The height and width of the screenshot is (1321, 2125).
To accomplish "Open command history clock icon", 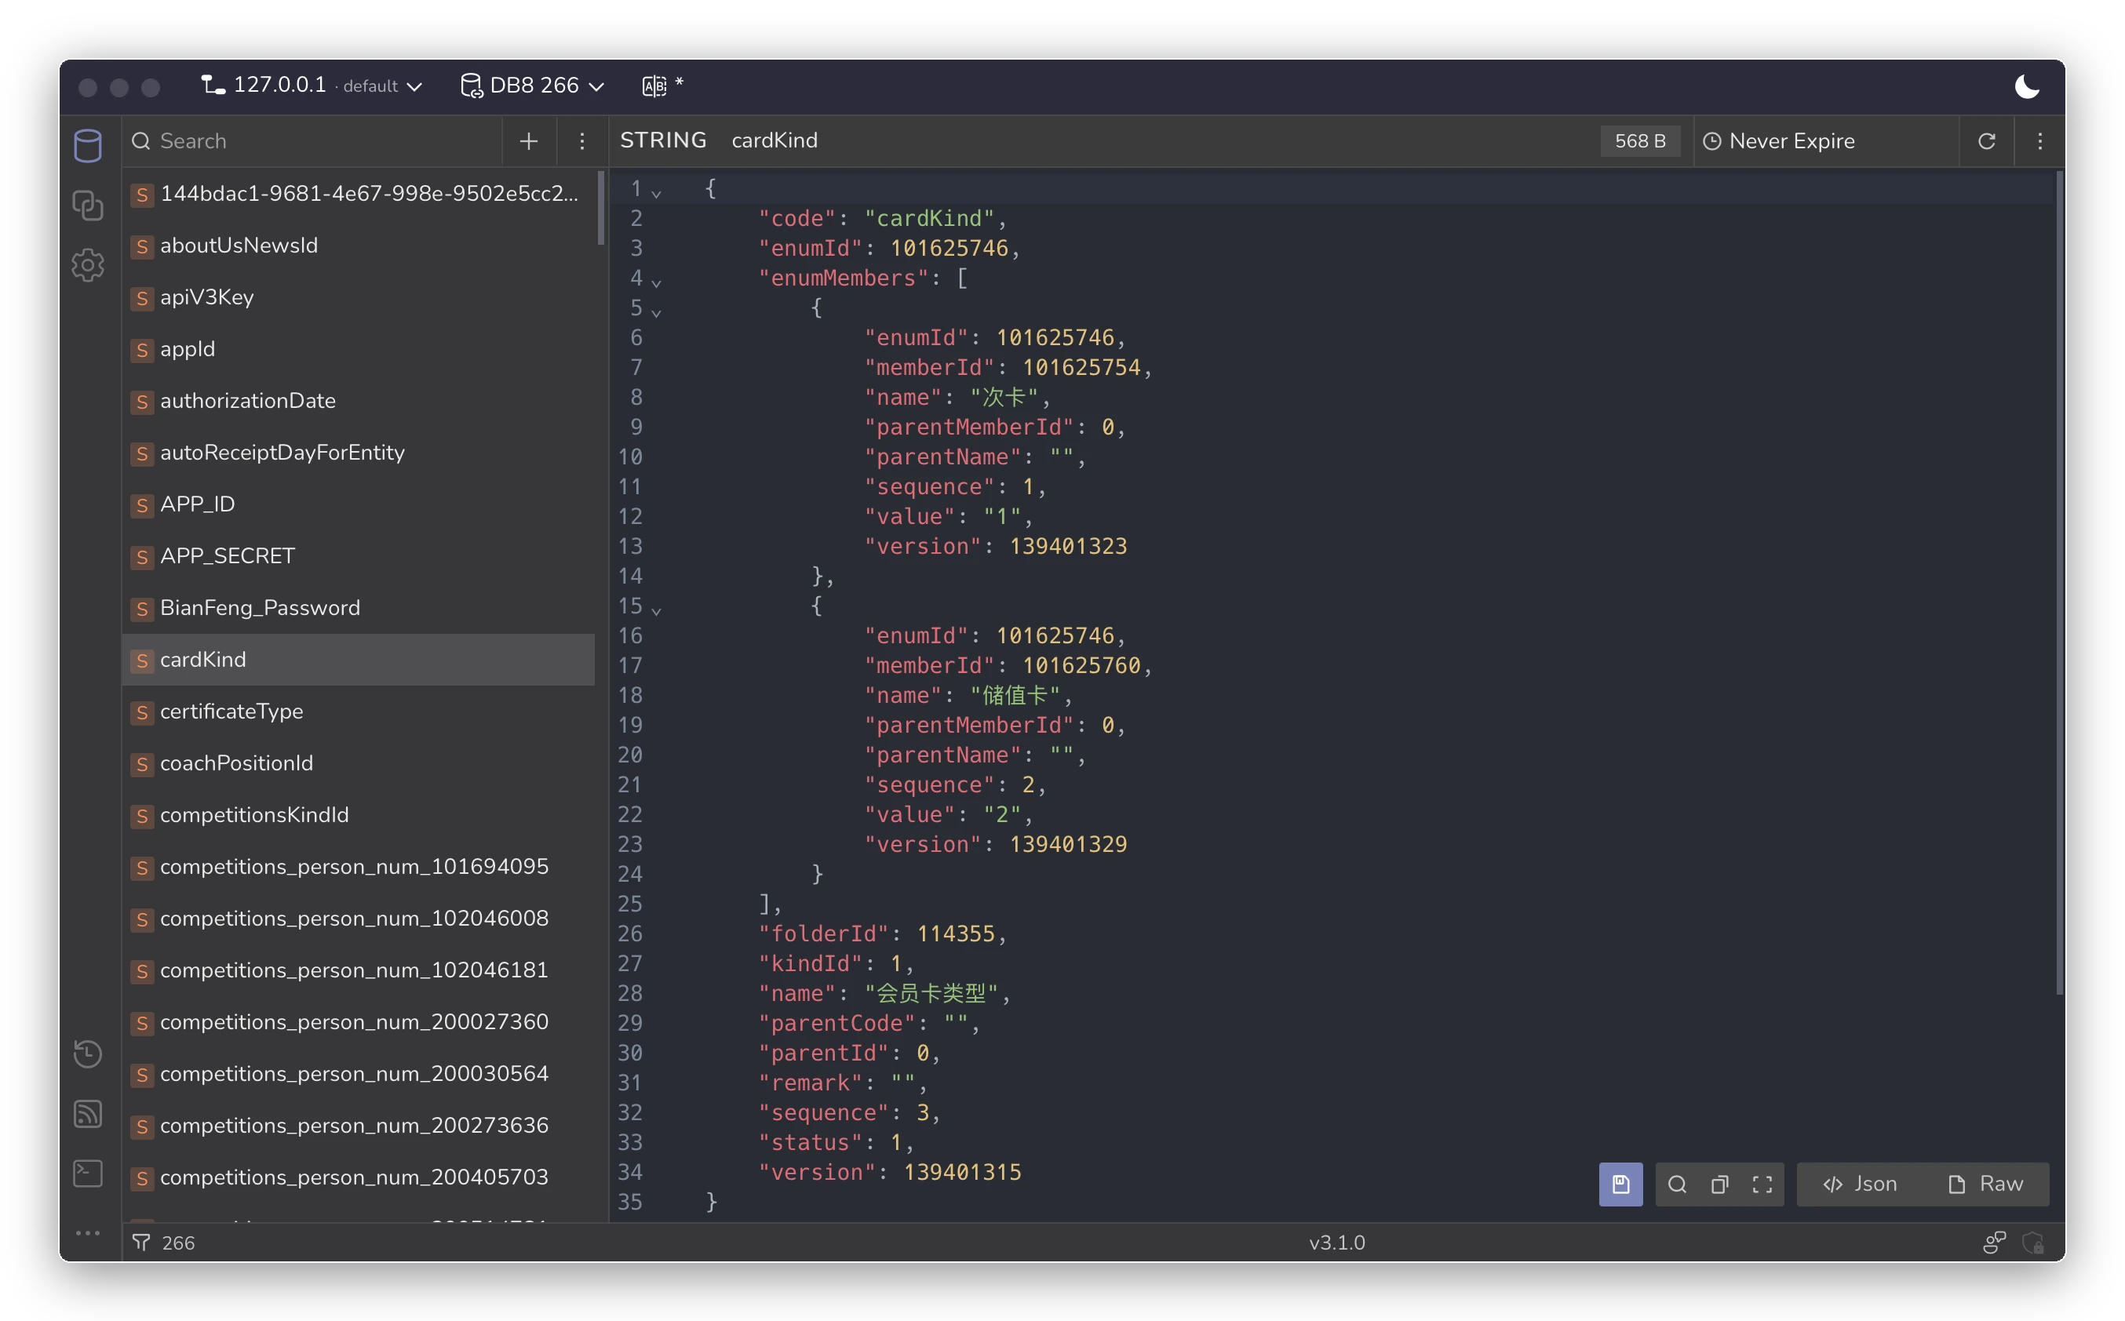I will click(87, 1054).
